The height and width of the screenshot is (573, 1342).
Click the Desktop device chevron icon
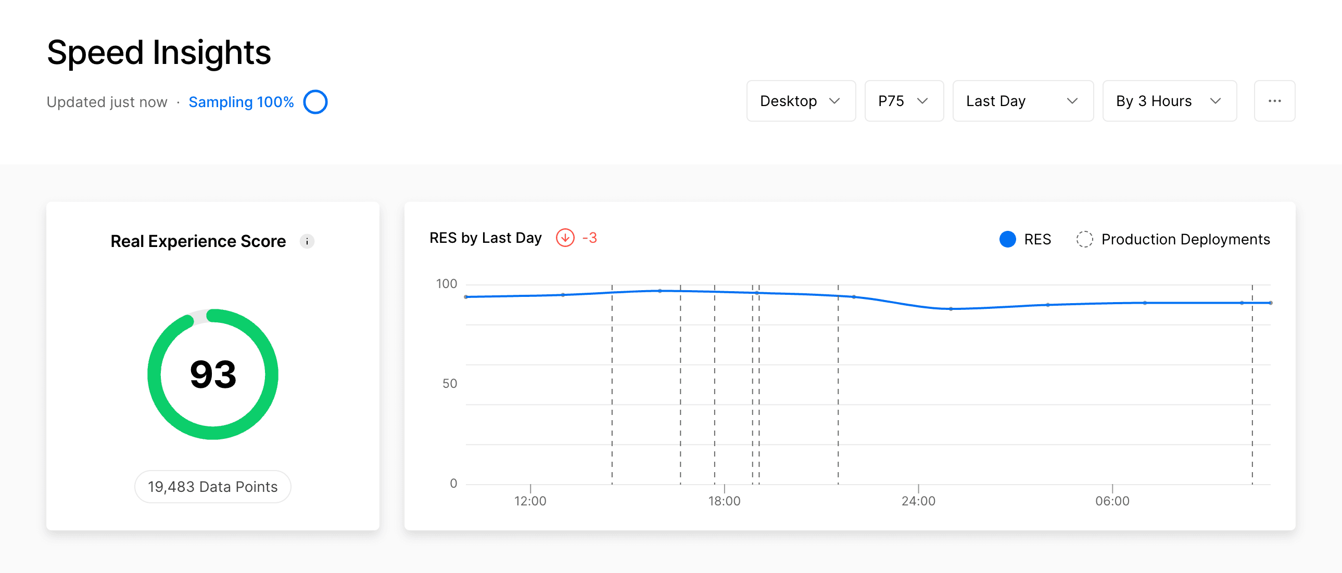click(x=834, y=101)
